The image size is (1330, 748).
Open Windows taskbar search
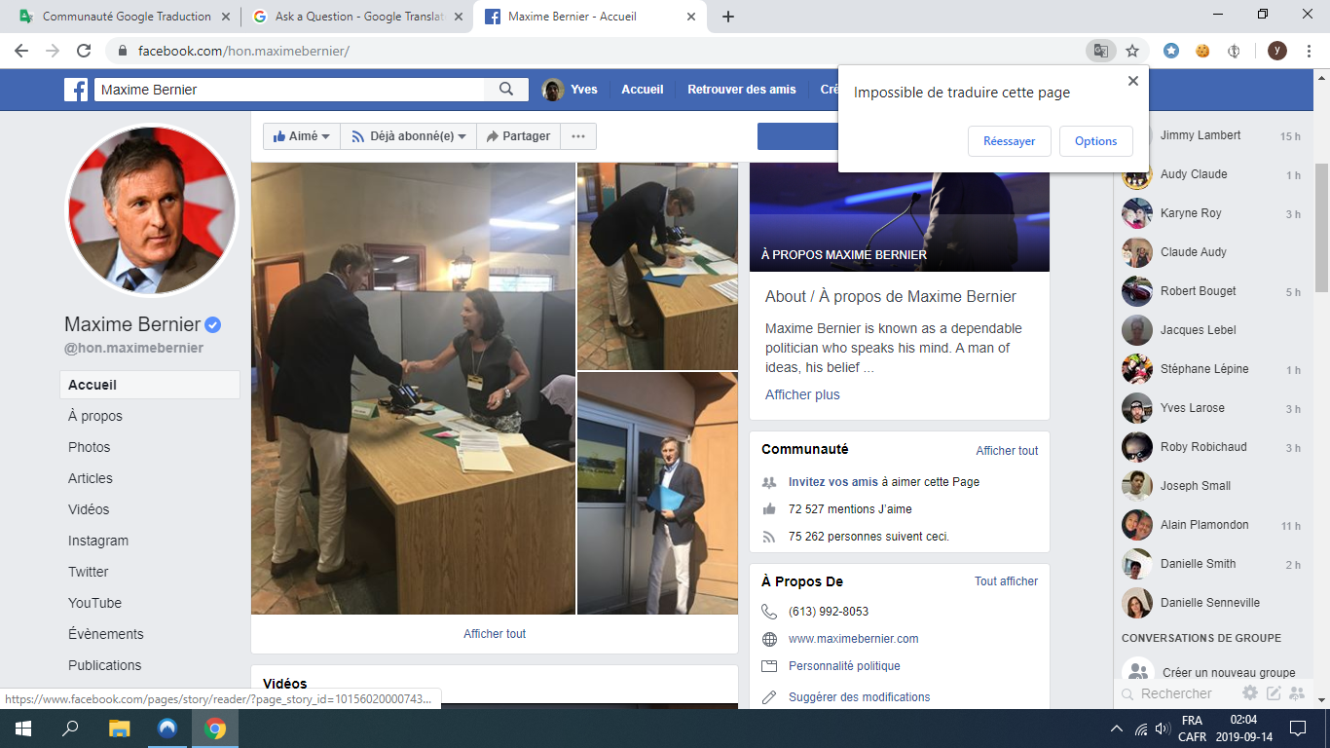71,729
